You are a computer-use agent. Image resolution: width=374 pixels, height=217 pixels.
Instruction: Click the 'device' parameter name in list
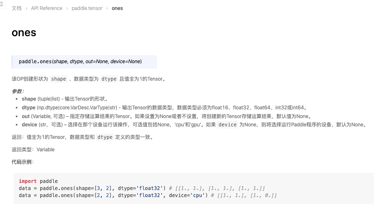pos(30,125)
